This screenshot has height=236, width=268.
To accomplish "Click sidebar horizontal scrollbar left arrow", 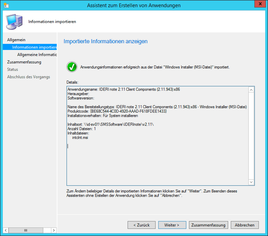I will click(x=6, y=230).
